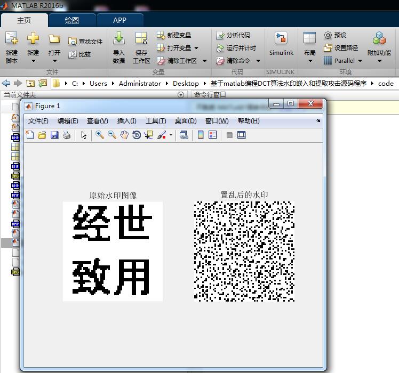Expand the Parallel dropdown arrow
The width and height of the screenshot is (399, 373).
coord(360,61)
